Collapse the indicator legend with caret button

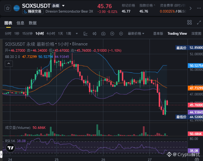9,64
